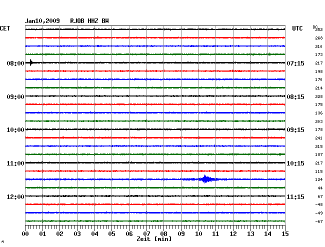Screen dimensions: 325x247
Task: Click the 12:00 CET time label
Action: coord(15,196)
